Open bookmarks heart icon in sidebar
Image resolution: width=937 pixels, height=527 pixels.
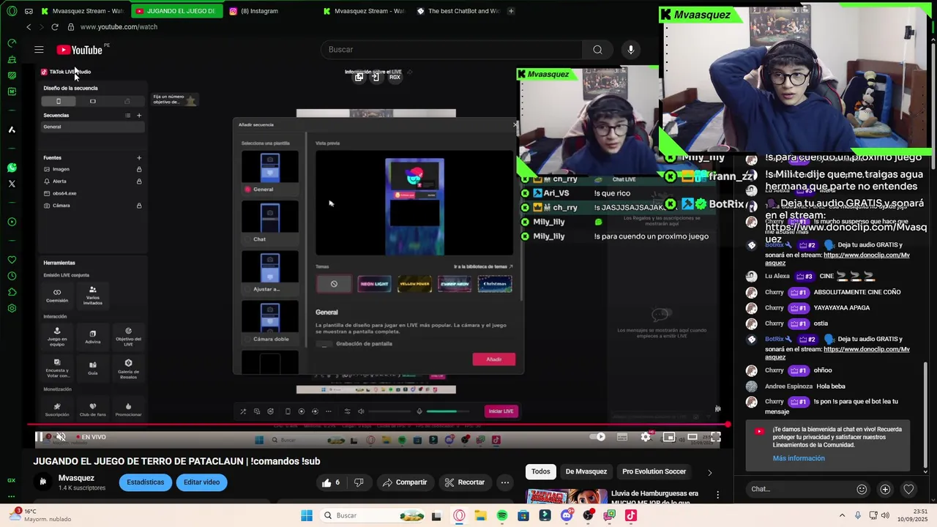point(12,260)
